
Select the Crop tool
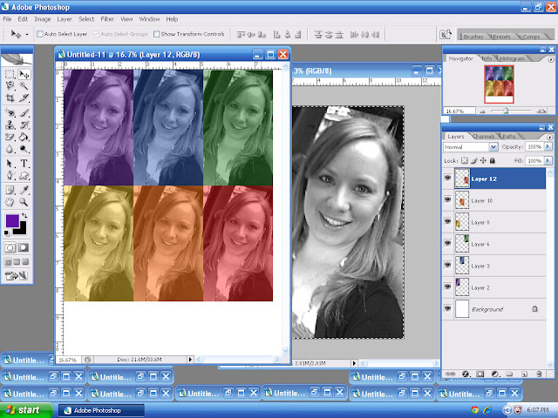[10, 98]
